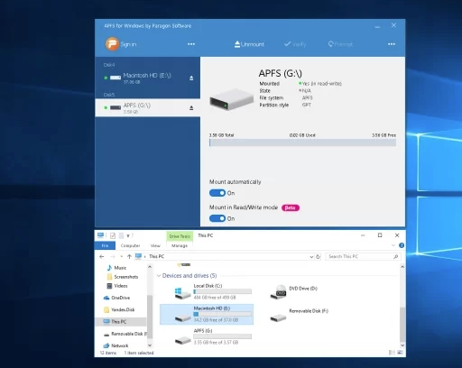Click the pink Beta badge
This screenshot has height=368, width=462.
click(291, 207)
